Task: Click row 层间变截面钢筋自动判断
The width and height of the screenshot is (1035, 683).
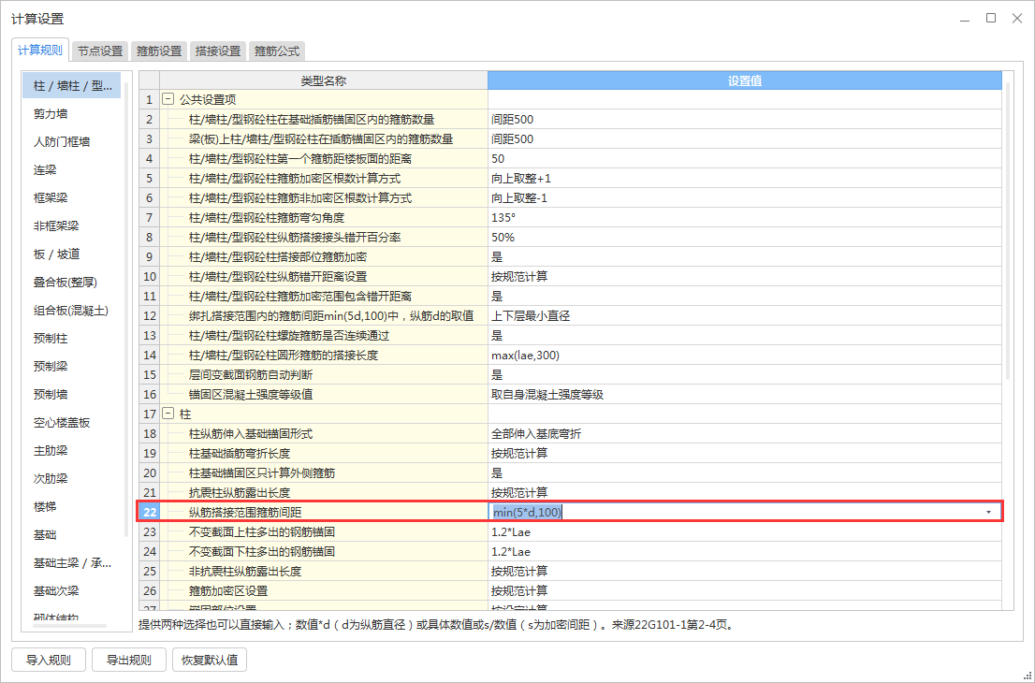Action: [x=571, y=375]
